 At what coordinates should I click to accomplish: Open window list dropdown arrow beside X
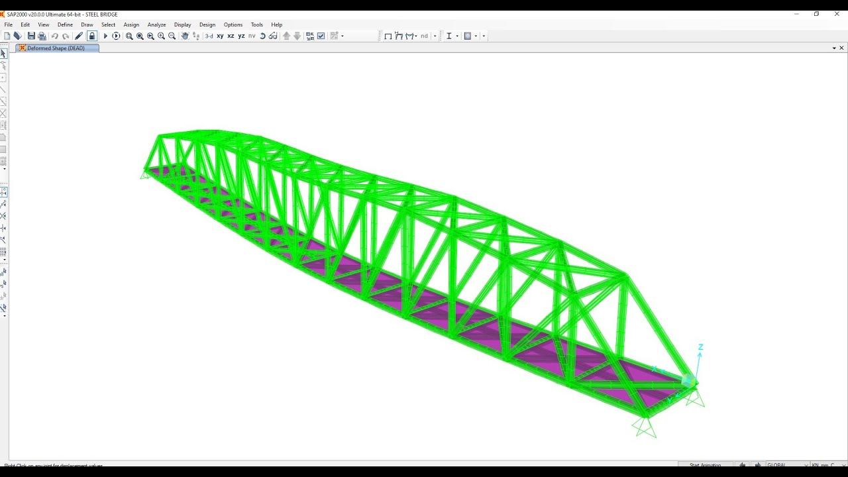point(834,48)
